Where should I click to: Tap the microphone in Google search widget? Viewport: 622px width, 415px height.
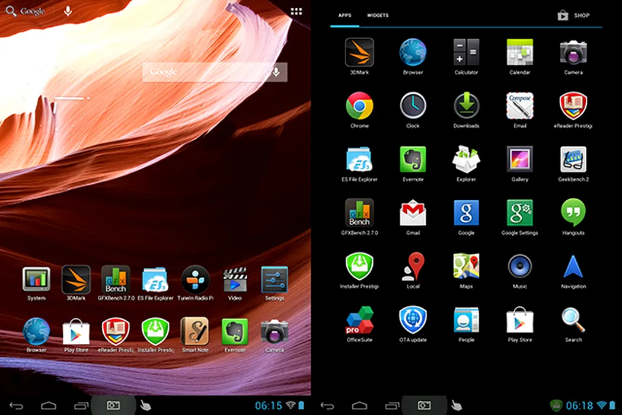click(x=276, y=72)
